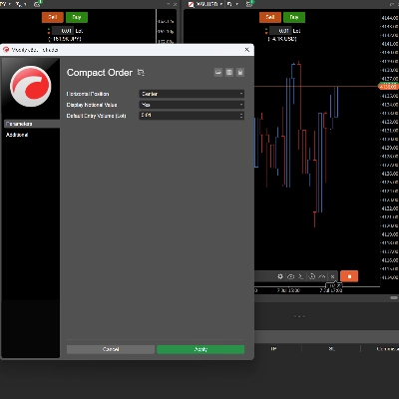399x399 pixels.
Task: Click Sell on the XAUUSD chart
Action: (x=270, y=17)
